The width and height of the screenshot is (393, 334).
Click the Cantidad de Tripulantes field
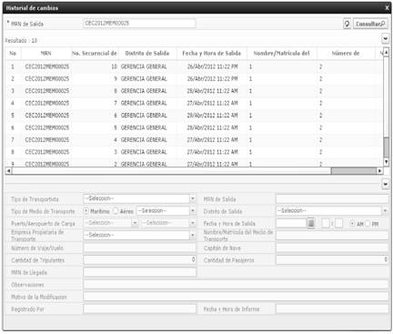click(x=139, y=260)
